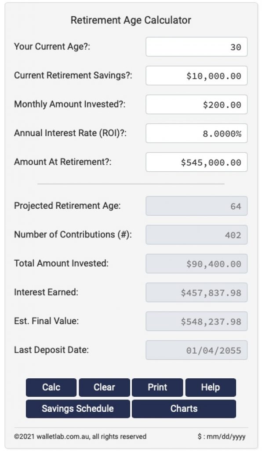The image size is (262, 451).
Task: Select the Last Deposit Date field
Action: [x=196, y=350]
